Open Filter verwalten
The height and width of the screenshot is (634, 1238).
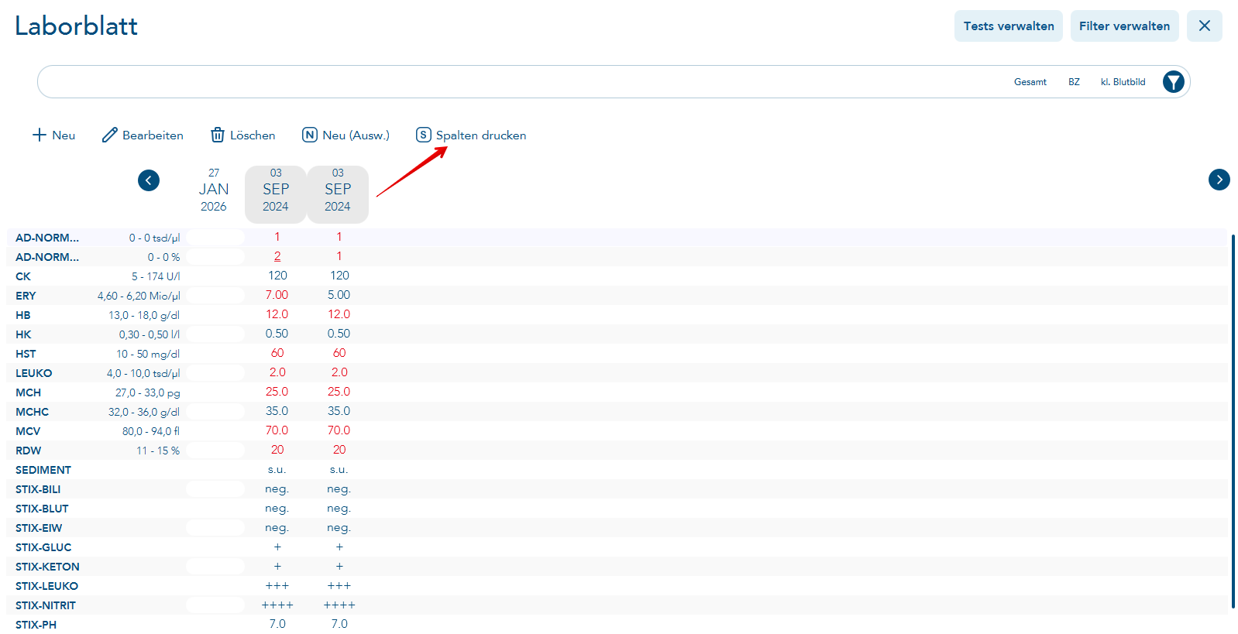point(1124,26)
